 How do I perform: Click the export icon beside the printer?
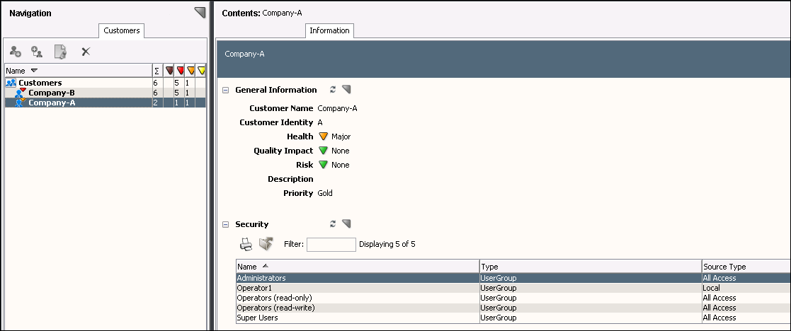(x=266, y=244)
